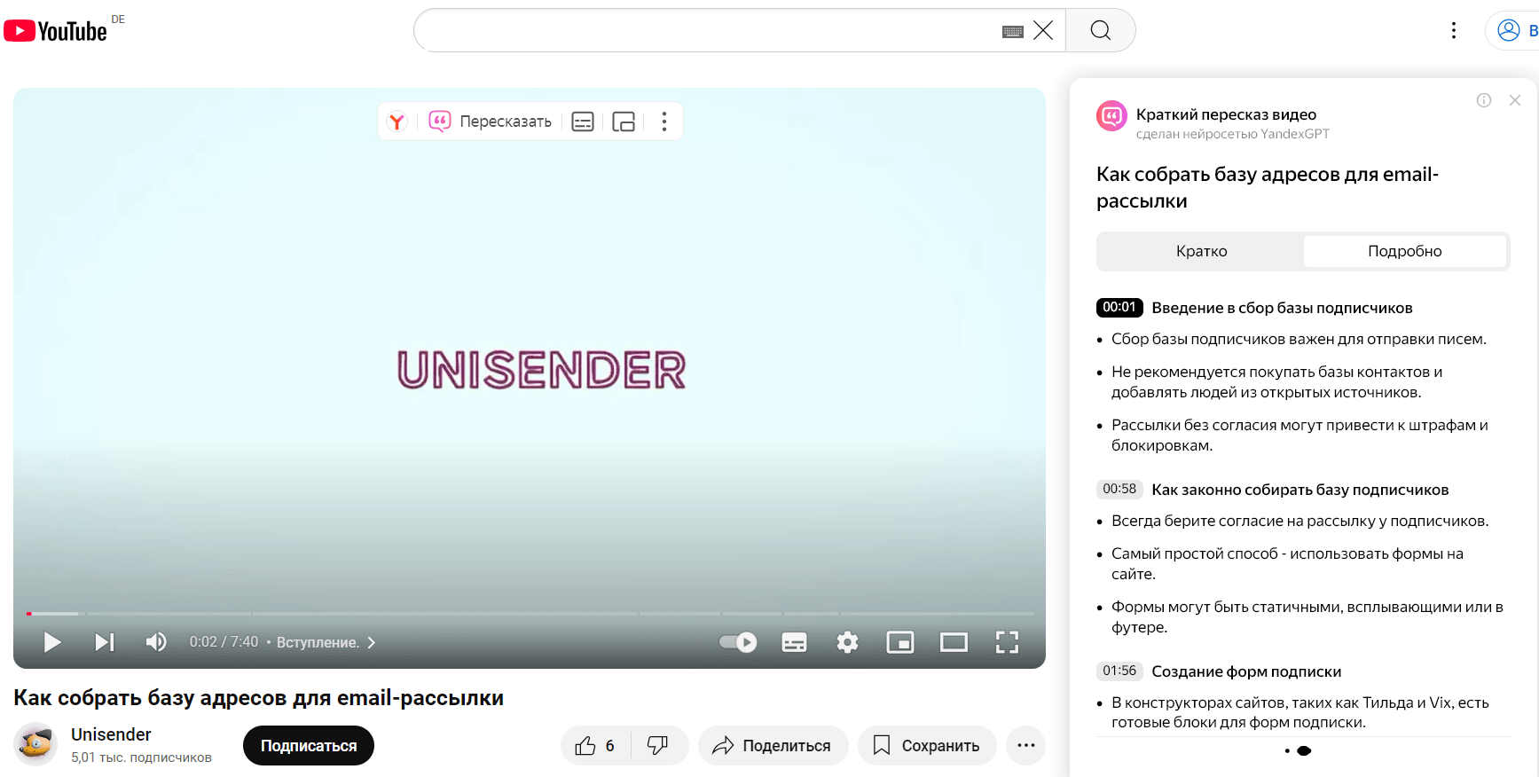Click heading Введение в сбор базы подписчиков

(x=1282, y=308)
